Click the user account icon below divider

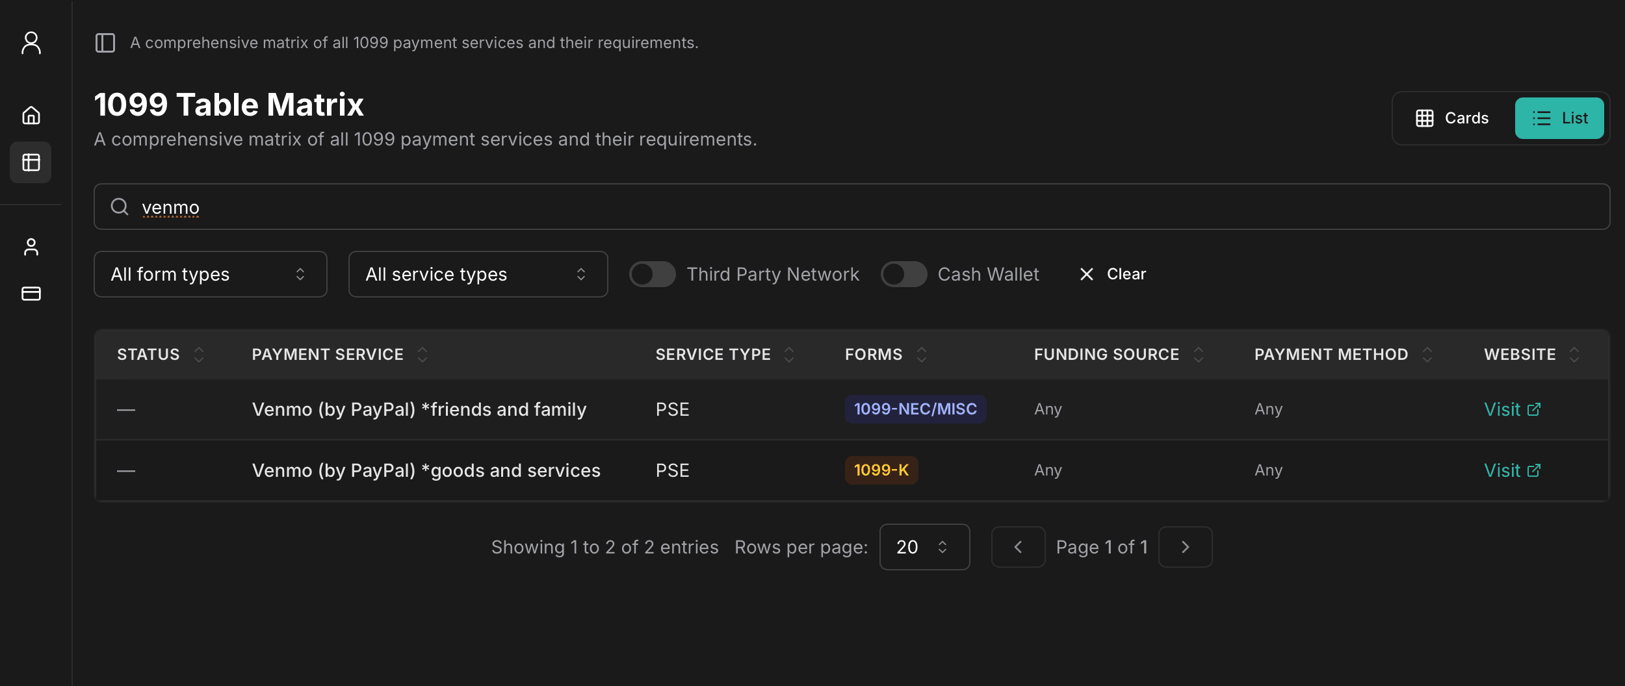pyautogui.click(x=31, y=247)
